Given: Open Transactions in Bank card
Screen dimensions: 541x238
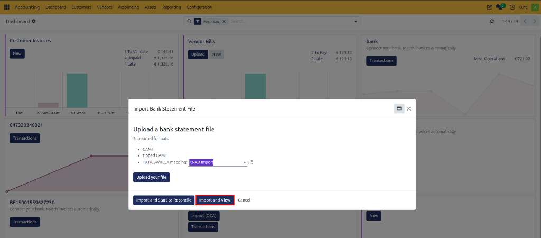Looking at the screenshot, I should (x=381, y=60).
